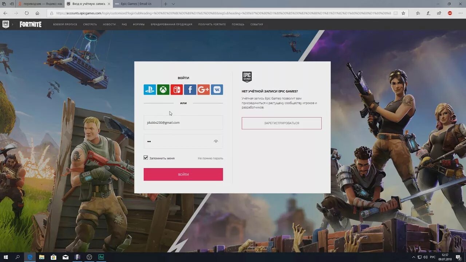The width and height of the screenshot is (466, 262).
Task: Go back with the browser back arrow
Action: click(5, 13)
